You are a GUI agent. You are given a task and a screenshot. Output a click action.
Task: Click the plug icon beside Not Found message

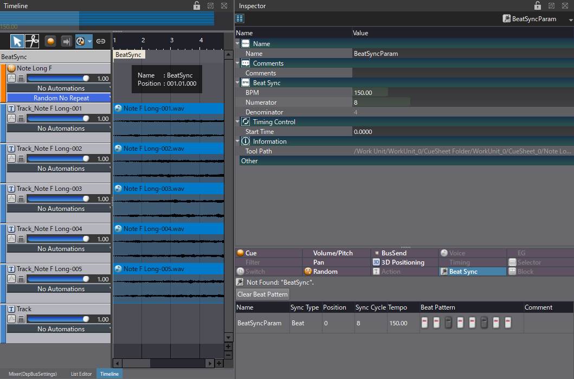click(x=240, y=282)
